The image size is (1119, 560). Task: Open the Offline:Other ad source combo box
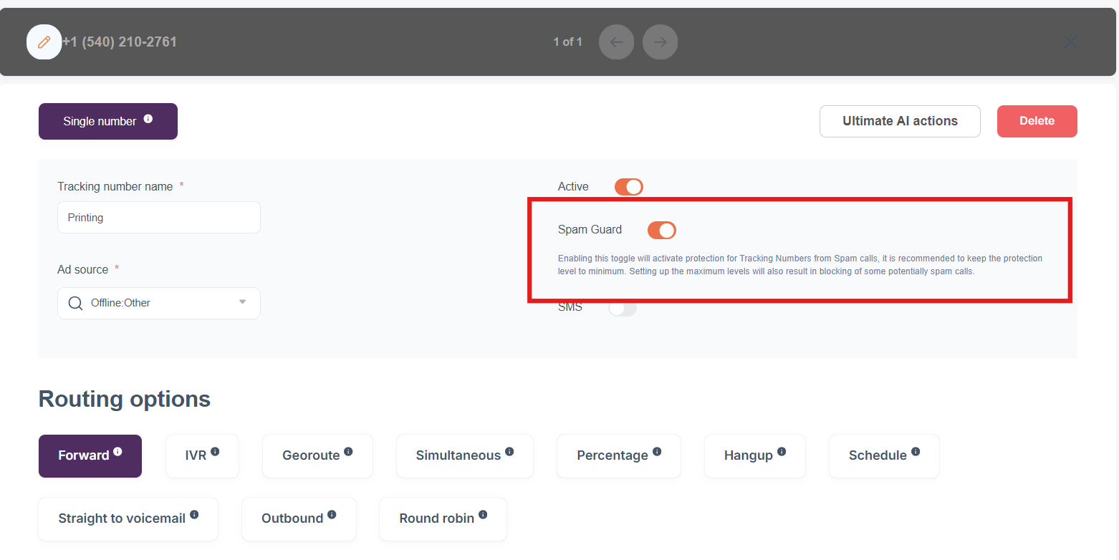click(x=158, y=303)
